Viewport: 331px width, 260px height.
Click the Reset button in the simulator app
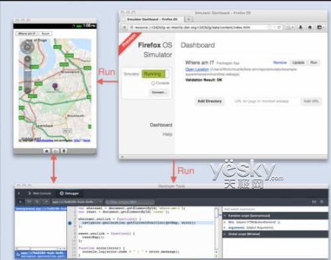(45, 34)
